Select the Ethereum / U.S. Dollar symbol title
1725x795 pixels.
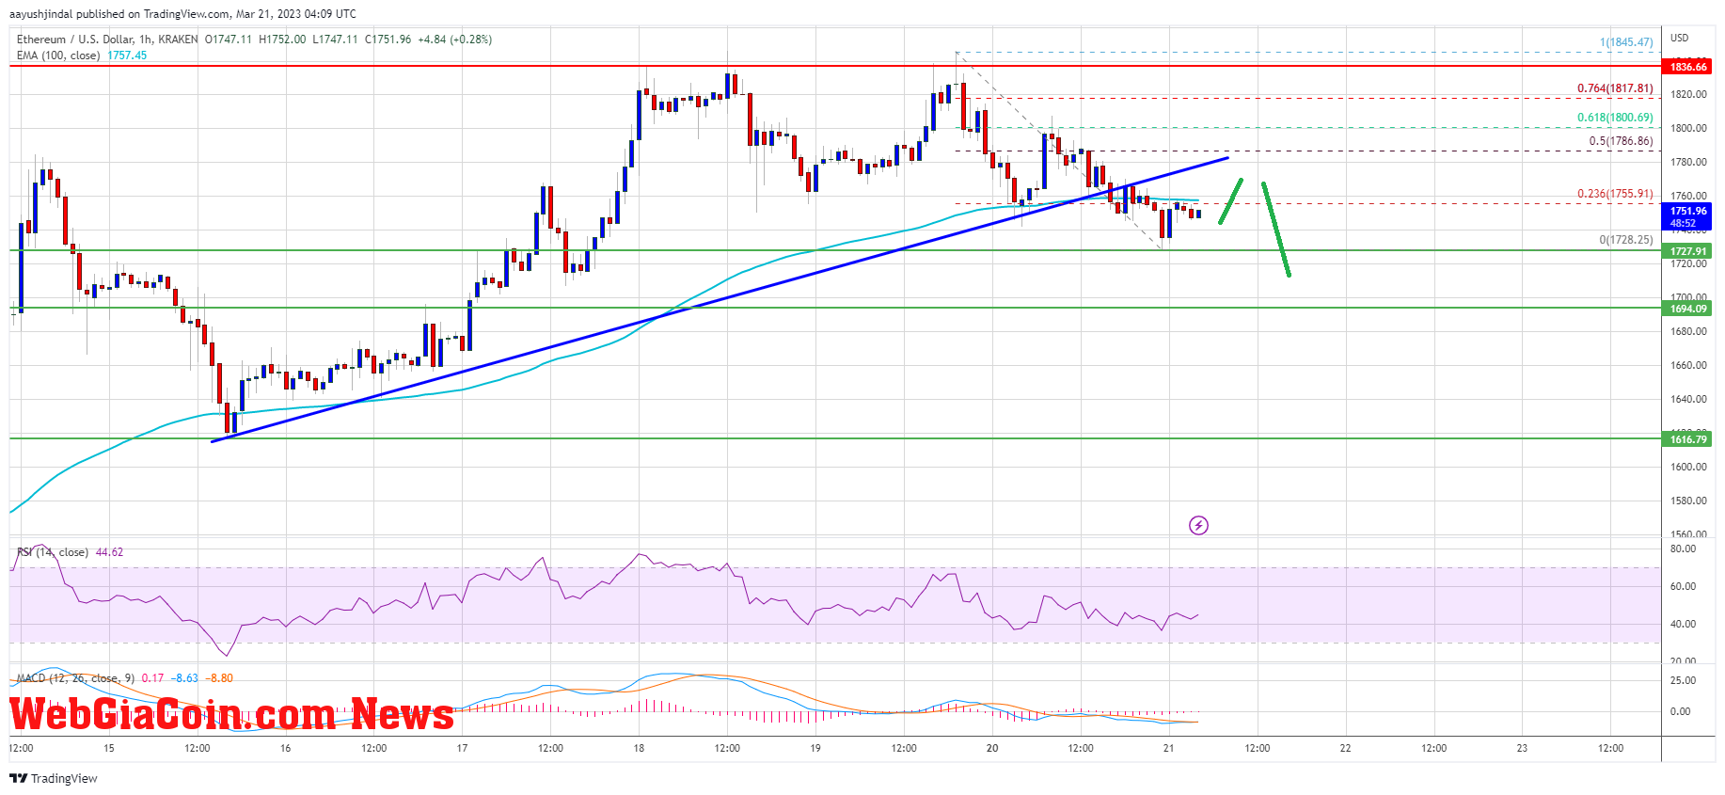[73, 40]
